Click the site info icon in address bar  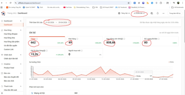pyautogui.click(x=16, y=3)
